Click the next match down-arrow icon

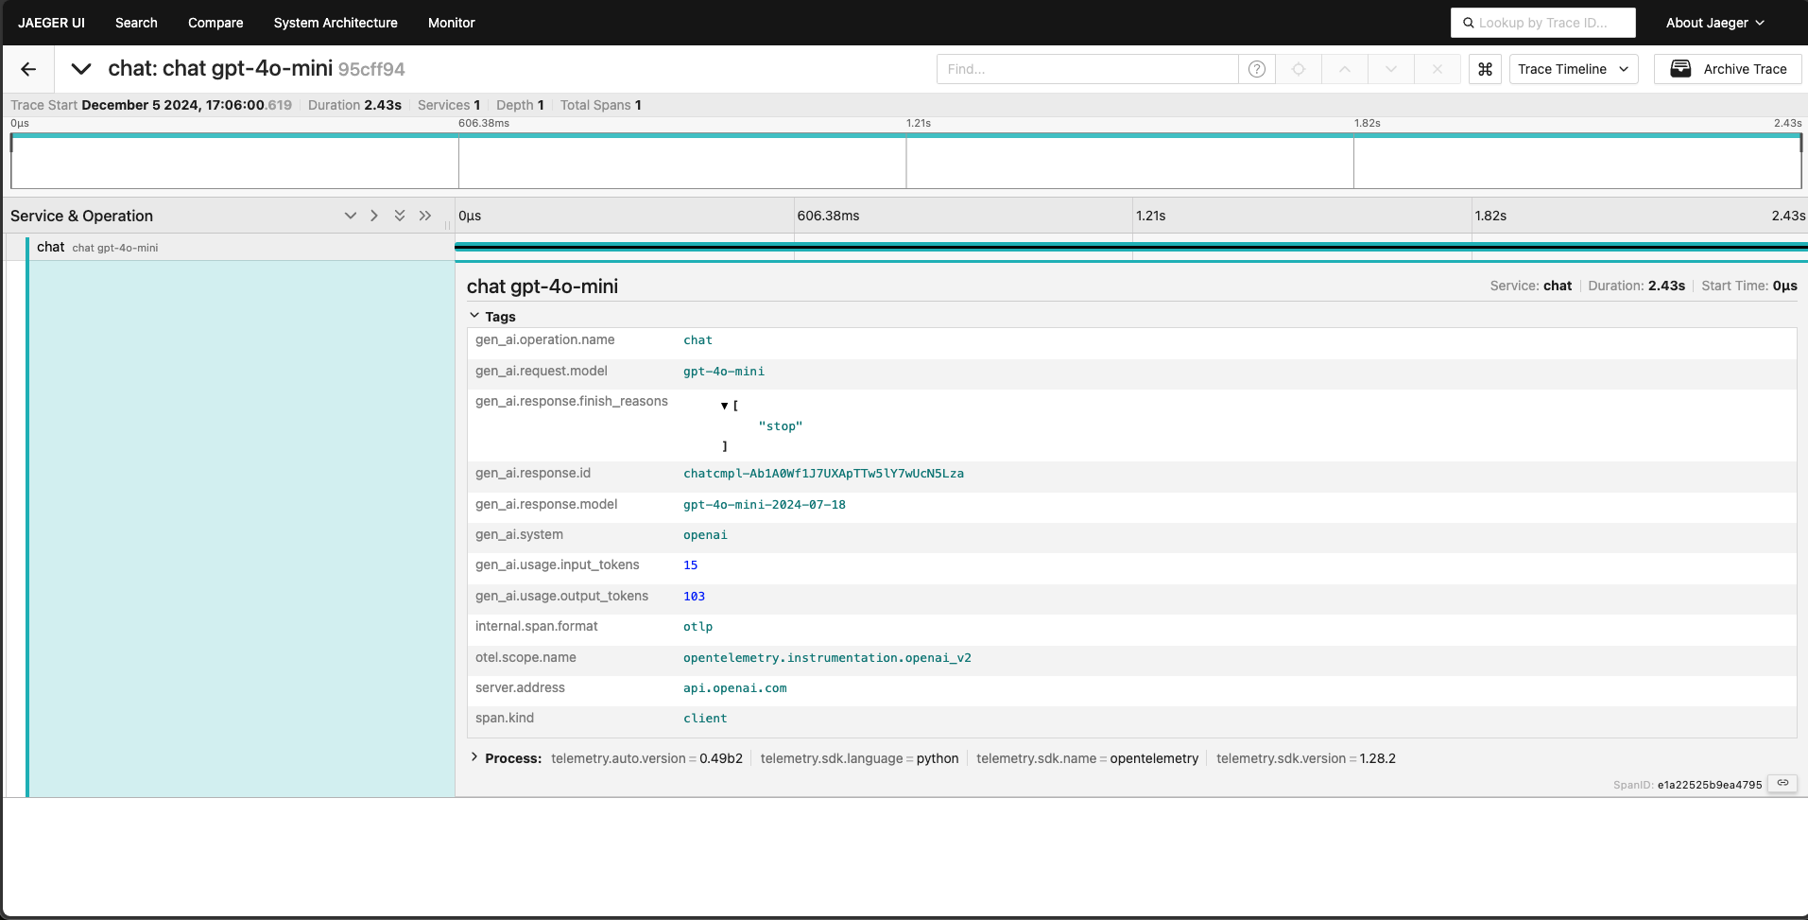click(1389, 68)
